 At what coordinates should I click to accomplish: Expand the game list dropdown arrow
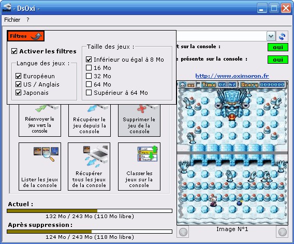(271, 36)
